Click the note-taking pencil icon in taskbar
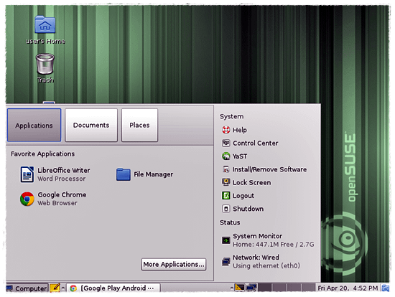 (x=55, y=288)
